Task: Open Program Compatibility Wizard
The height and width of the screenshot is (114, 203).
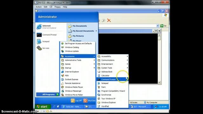Action: (x=113, y=91)
